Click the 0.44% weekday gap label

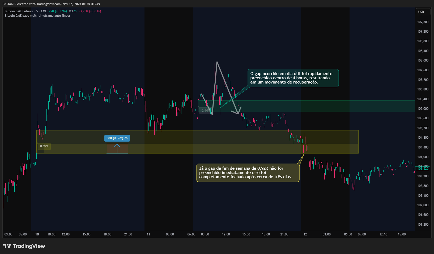[x=205, y=110]
